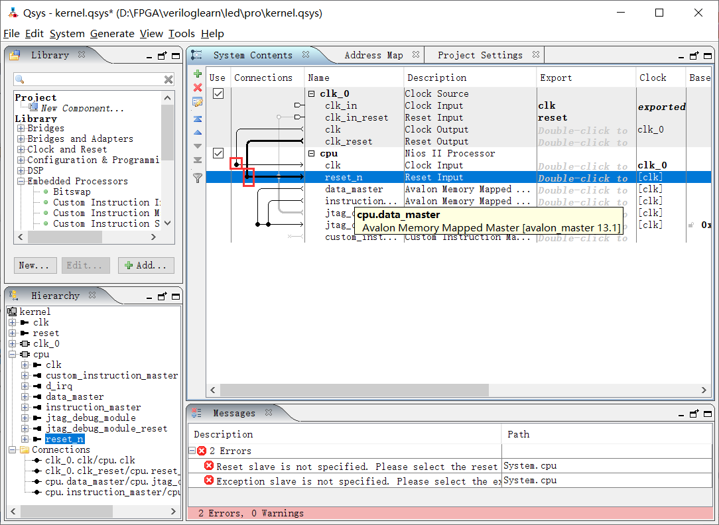Select Bitswap under Embedded Processors
Image resolution: width=719 pixels, height=525 pixels.
(x=72, y=192)
